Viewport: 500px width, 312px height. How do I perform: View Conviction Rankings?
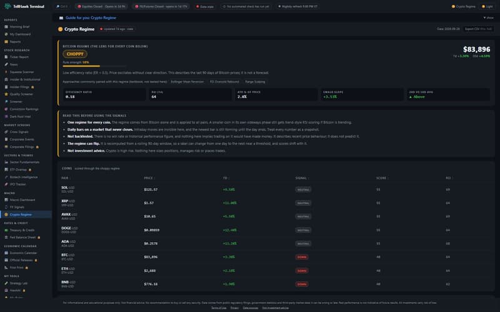pos(24,109)
